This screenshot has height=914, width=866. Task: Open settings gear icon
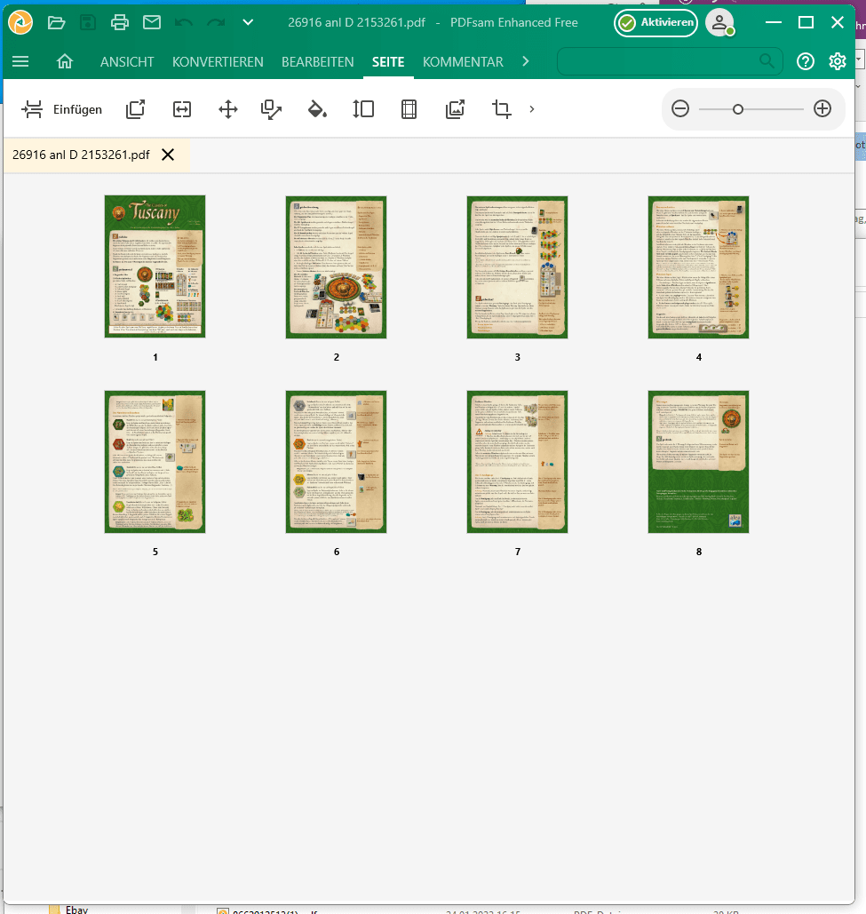coord(838,61)
